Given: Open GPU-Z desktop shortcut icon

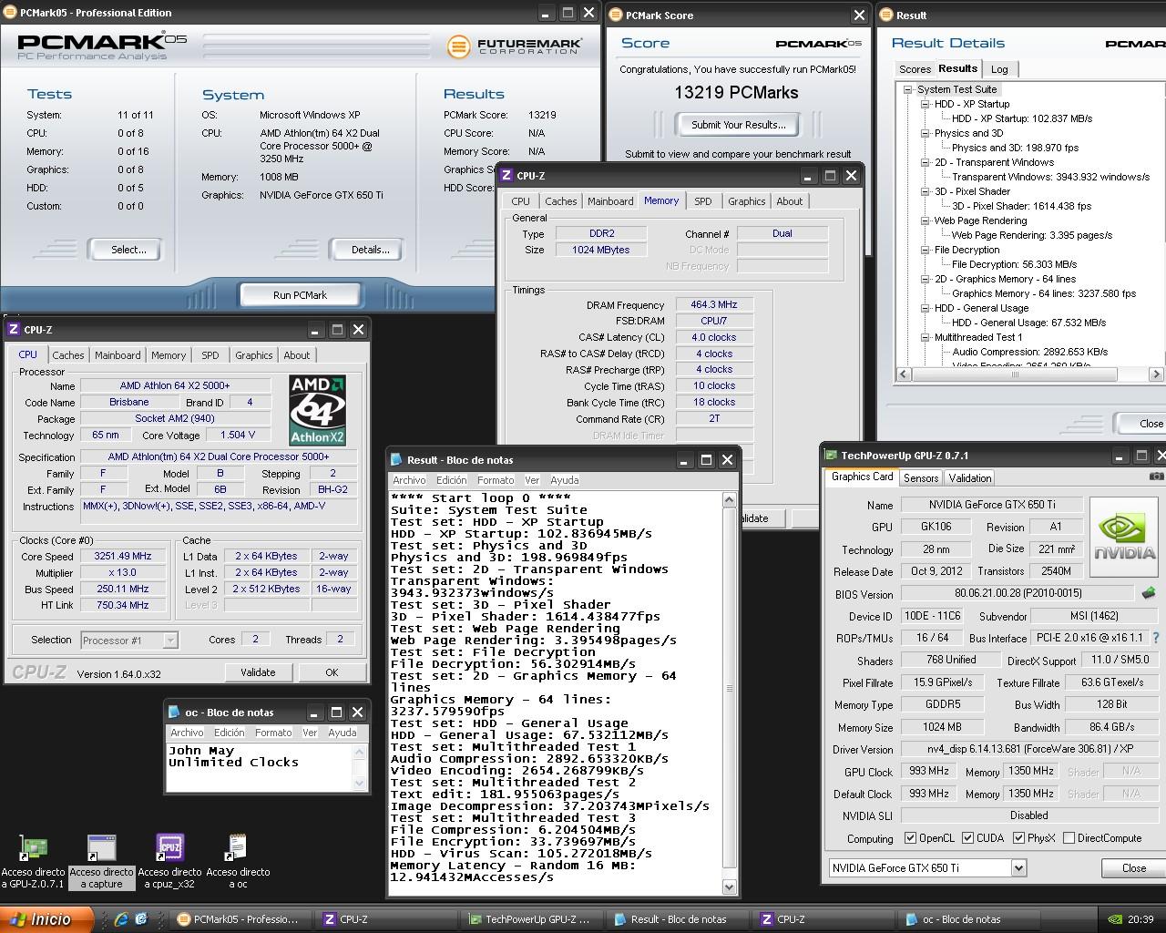Looking at the screenshot, I should [x=34, y=847].
